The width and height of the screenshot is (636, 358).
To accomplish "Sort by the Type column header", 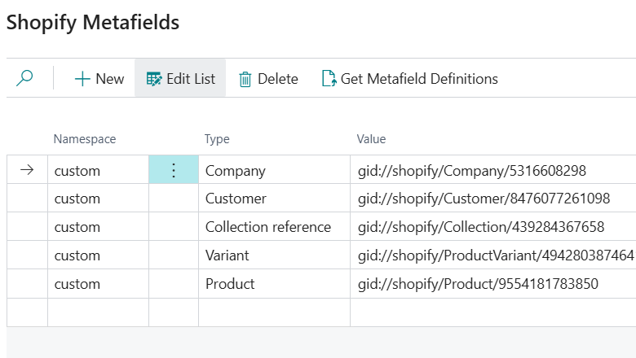I will tap(217, 139).
